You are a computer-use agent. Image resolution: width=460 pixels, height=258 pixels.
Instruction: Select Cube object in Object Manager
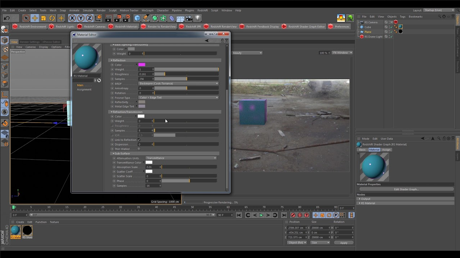(368, 27)
